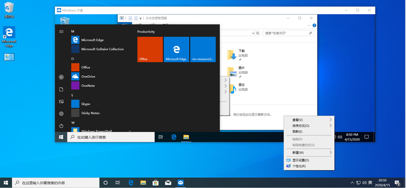The image size is (406, 188).
Task: Expand Windows PowerShell folder in Start list
Action: point(130,131)
